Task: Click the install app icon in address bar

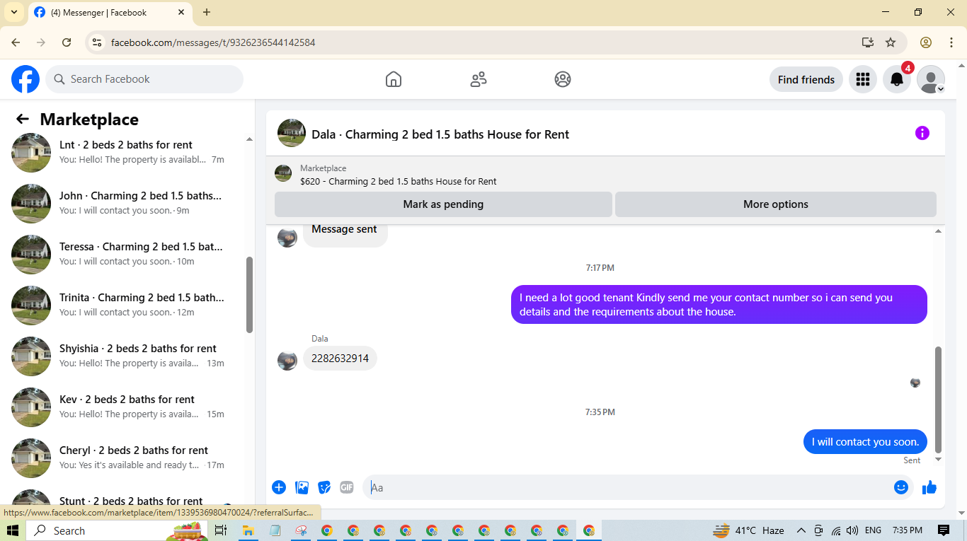Action: pyautogui.click(x=868, y=42)
